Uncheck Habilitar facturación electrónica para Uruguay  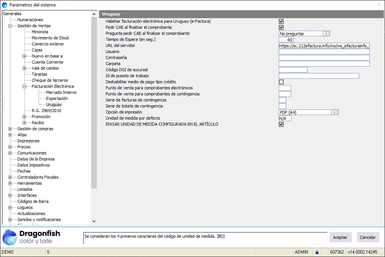[281, 21]
